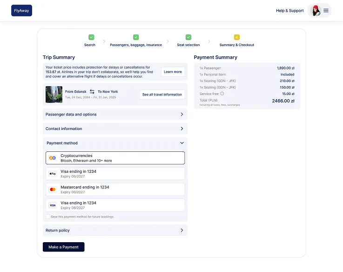The width and height of the screenshot is (343, 272).
Task: Expand the Contact information section
Action: [x=115, y=129]
